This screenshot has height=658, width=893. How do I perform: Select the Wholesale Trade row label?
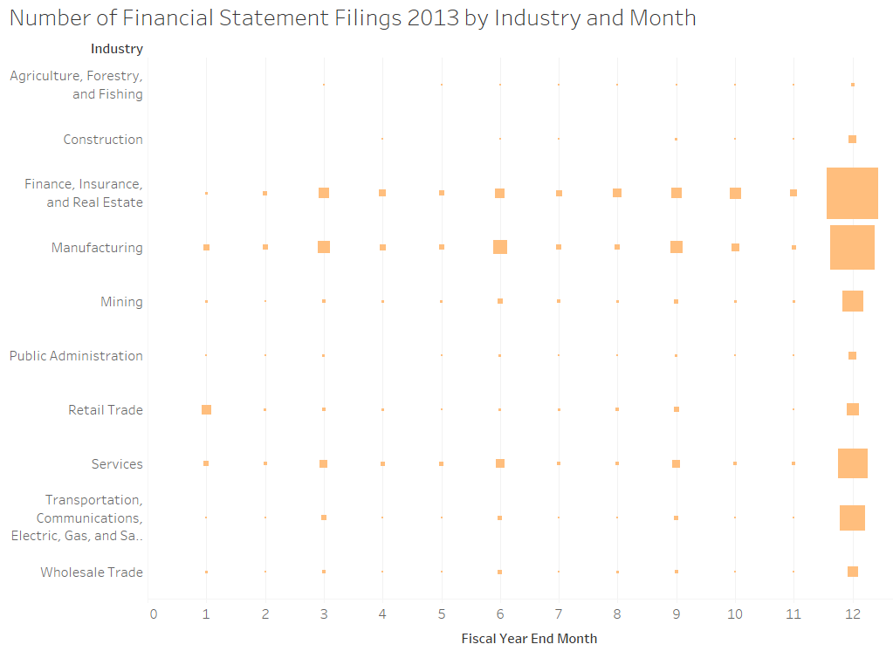tap(91, 572)
